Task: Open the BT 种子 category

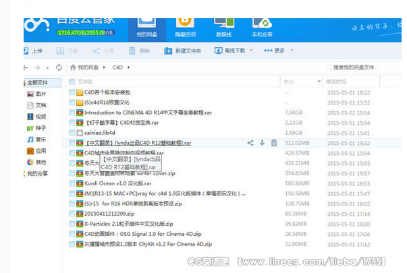Action: tap(36, 128)
